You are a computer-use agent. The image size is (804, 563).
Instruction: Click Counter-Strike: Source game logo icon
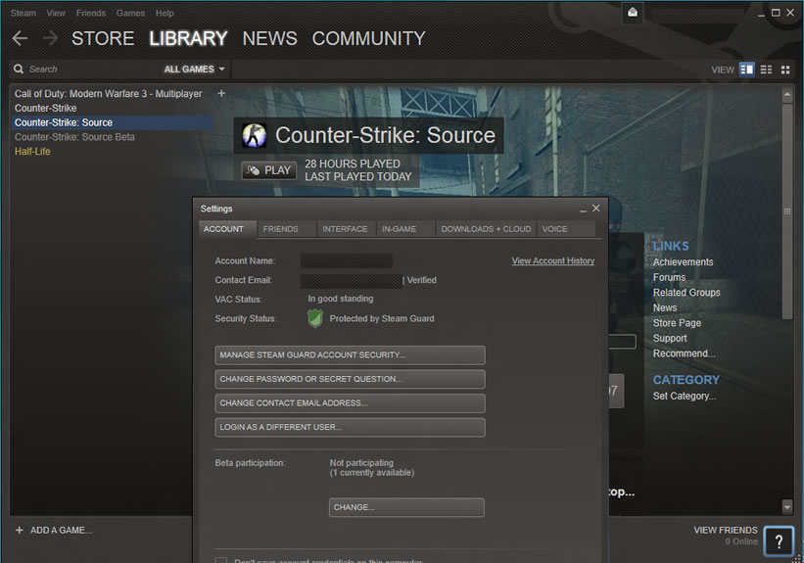pyautogui.click(x=254, y=135)
